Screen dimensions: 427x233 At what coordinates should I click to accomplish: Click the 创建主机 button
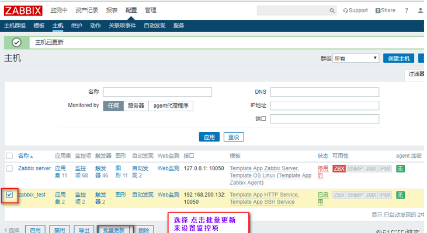[399, 58]
